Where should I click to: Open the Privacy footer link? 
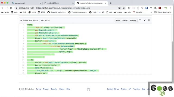tap(46, 89)
